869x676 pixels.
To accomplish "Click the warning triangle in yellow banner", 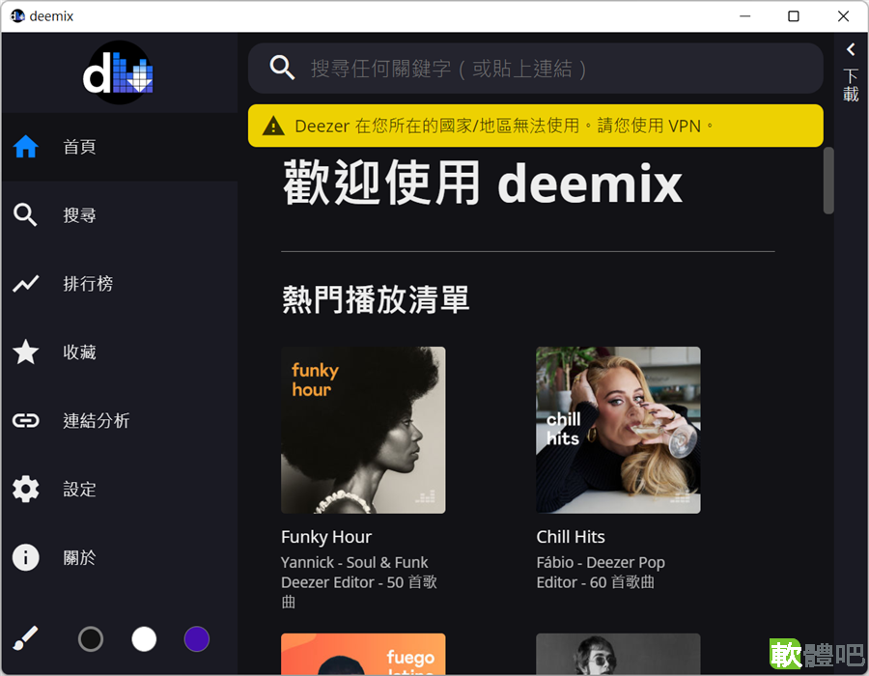I will pos(273,126).
